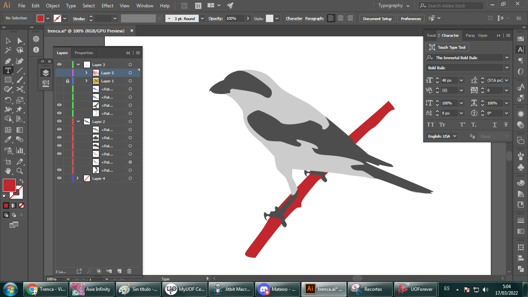Pick the Lasso tool
Viewport: 528px width, 297px height.
tap(20, 50)
